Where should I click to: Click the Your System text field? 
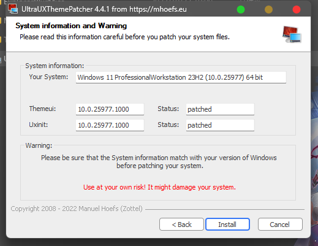tap(181, 77)
